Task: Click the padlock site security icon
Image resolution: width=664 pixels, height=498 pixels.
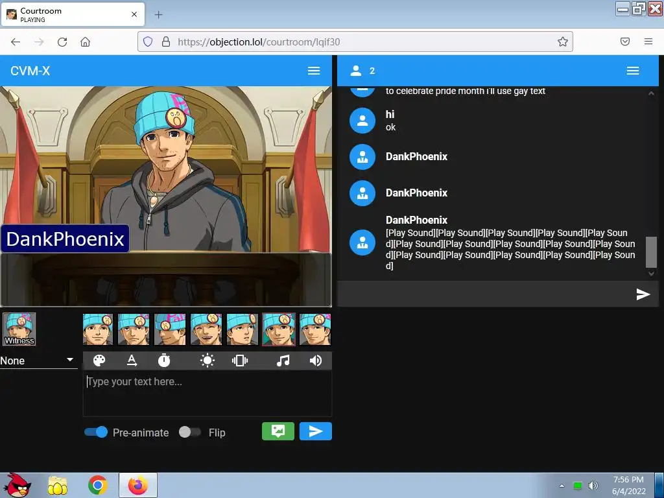Action: 166,41
